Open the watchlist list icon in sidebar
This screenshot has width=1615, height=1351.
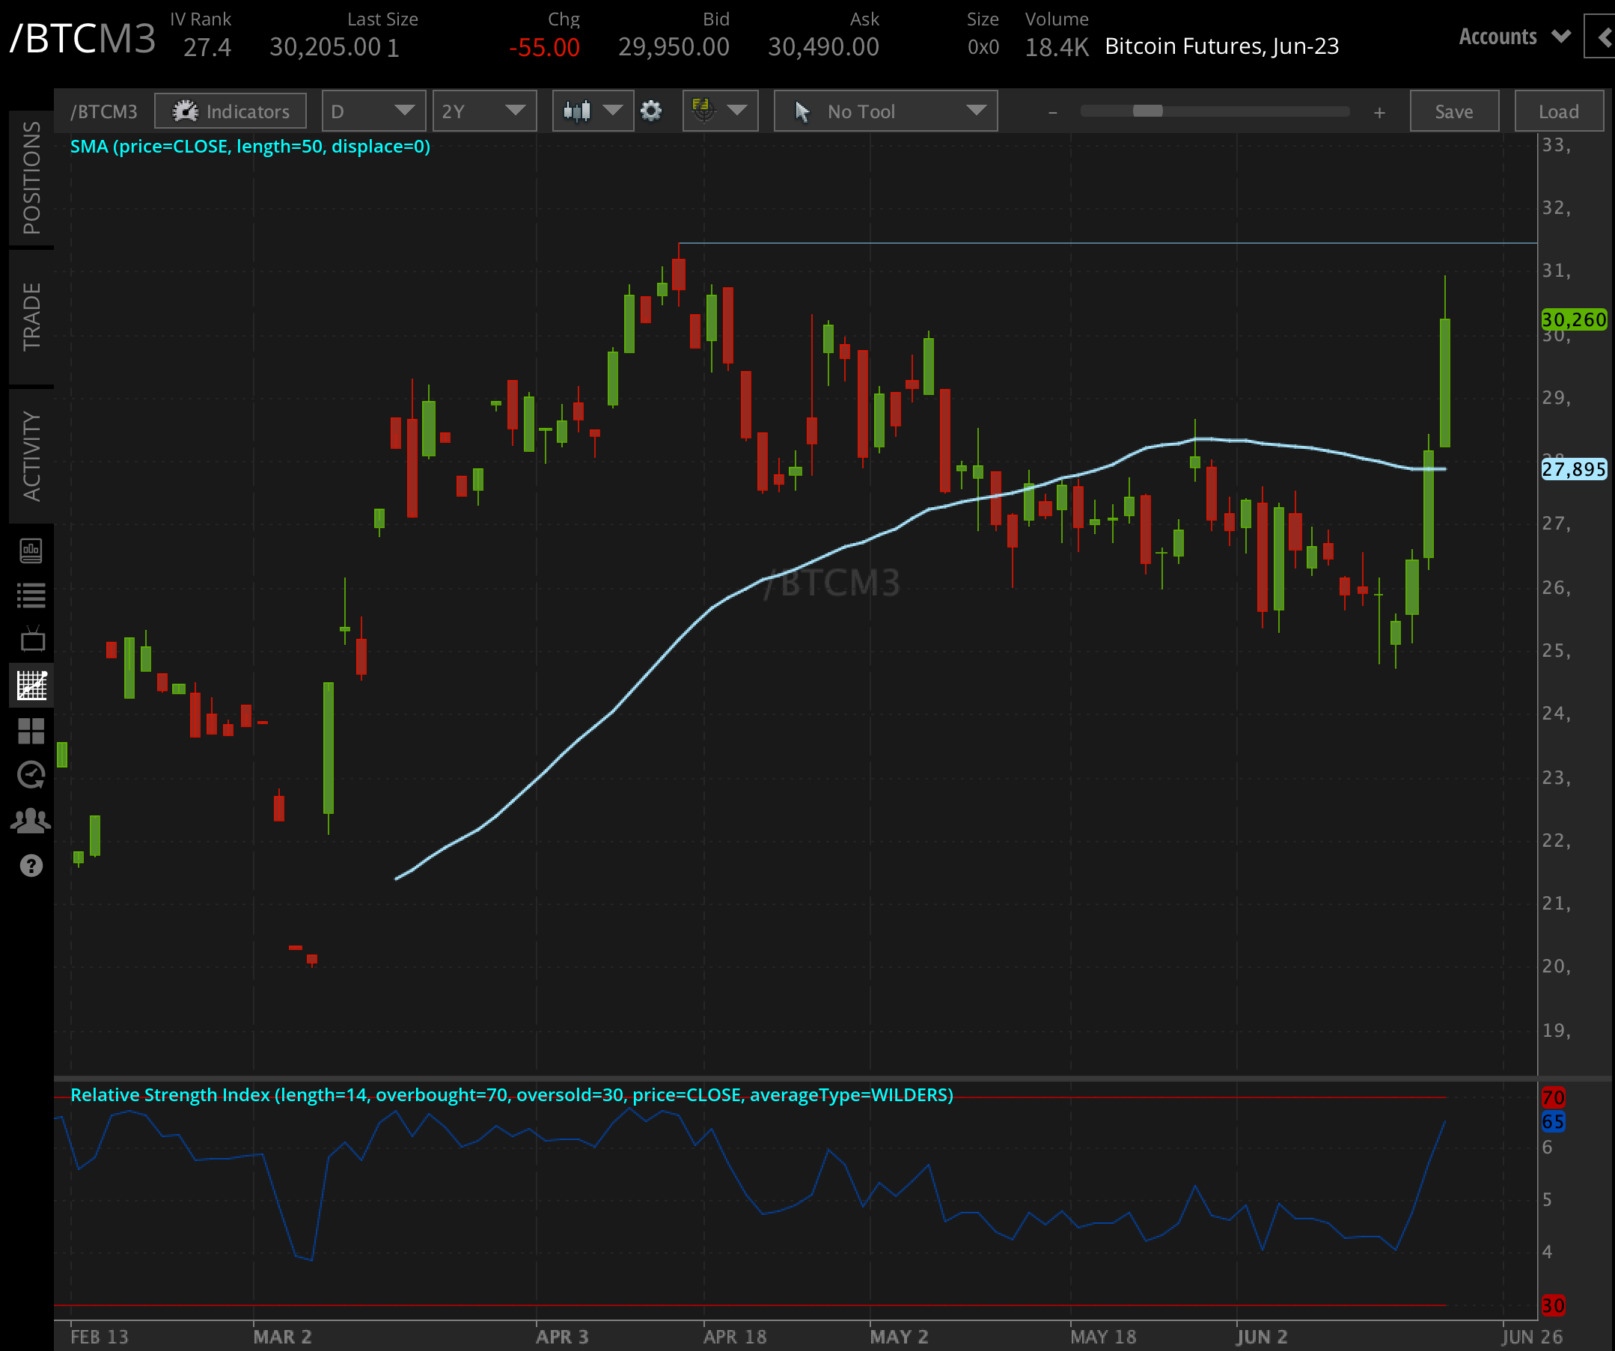31,595
